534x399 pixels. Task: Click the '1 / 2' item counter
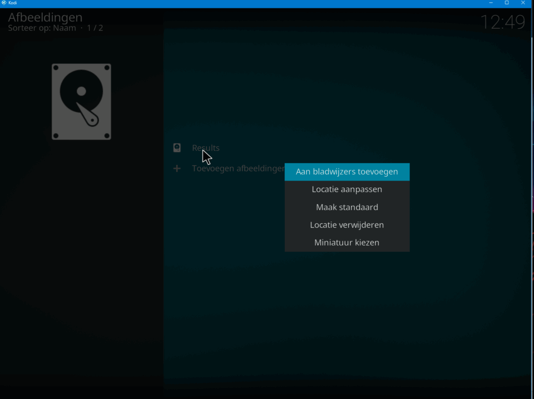point(94,28)
